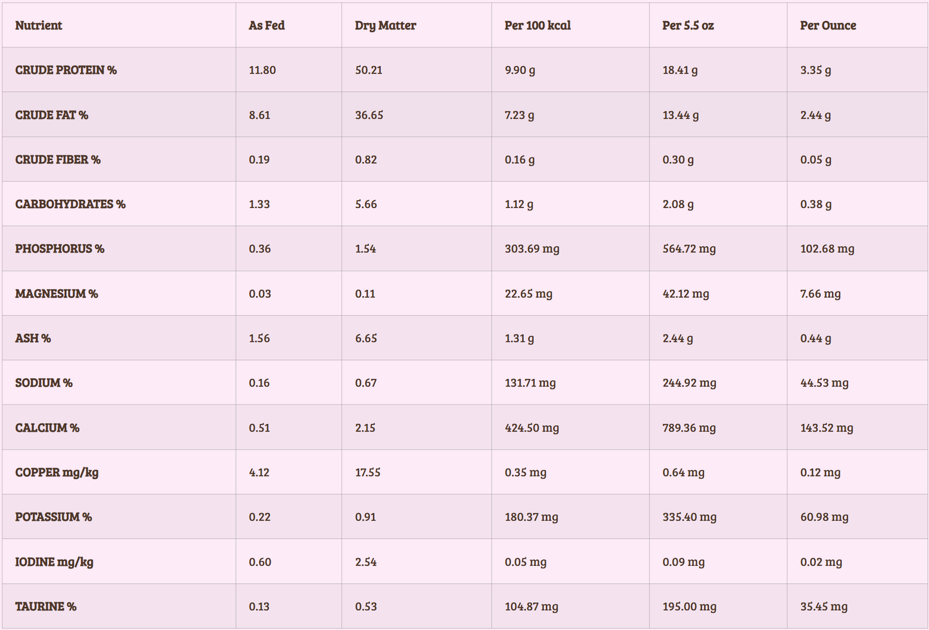This screenshot has height=630, width=929.
Task: Click the Nutrient column header
Action: tap(39, 26)
